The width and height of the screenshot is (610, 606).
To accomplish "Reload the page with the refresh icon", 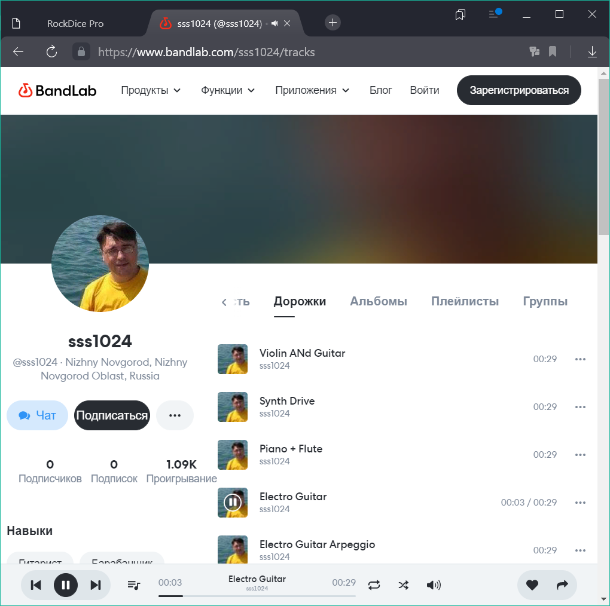I will click(x=51, y=52).
